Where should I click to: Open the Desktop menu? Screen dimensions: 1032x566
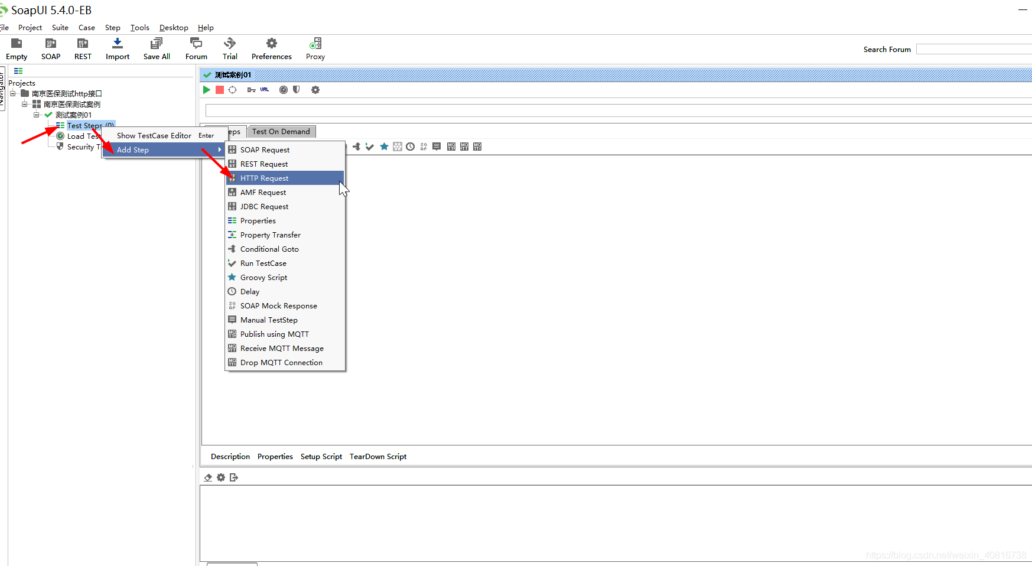pos(174,27)
